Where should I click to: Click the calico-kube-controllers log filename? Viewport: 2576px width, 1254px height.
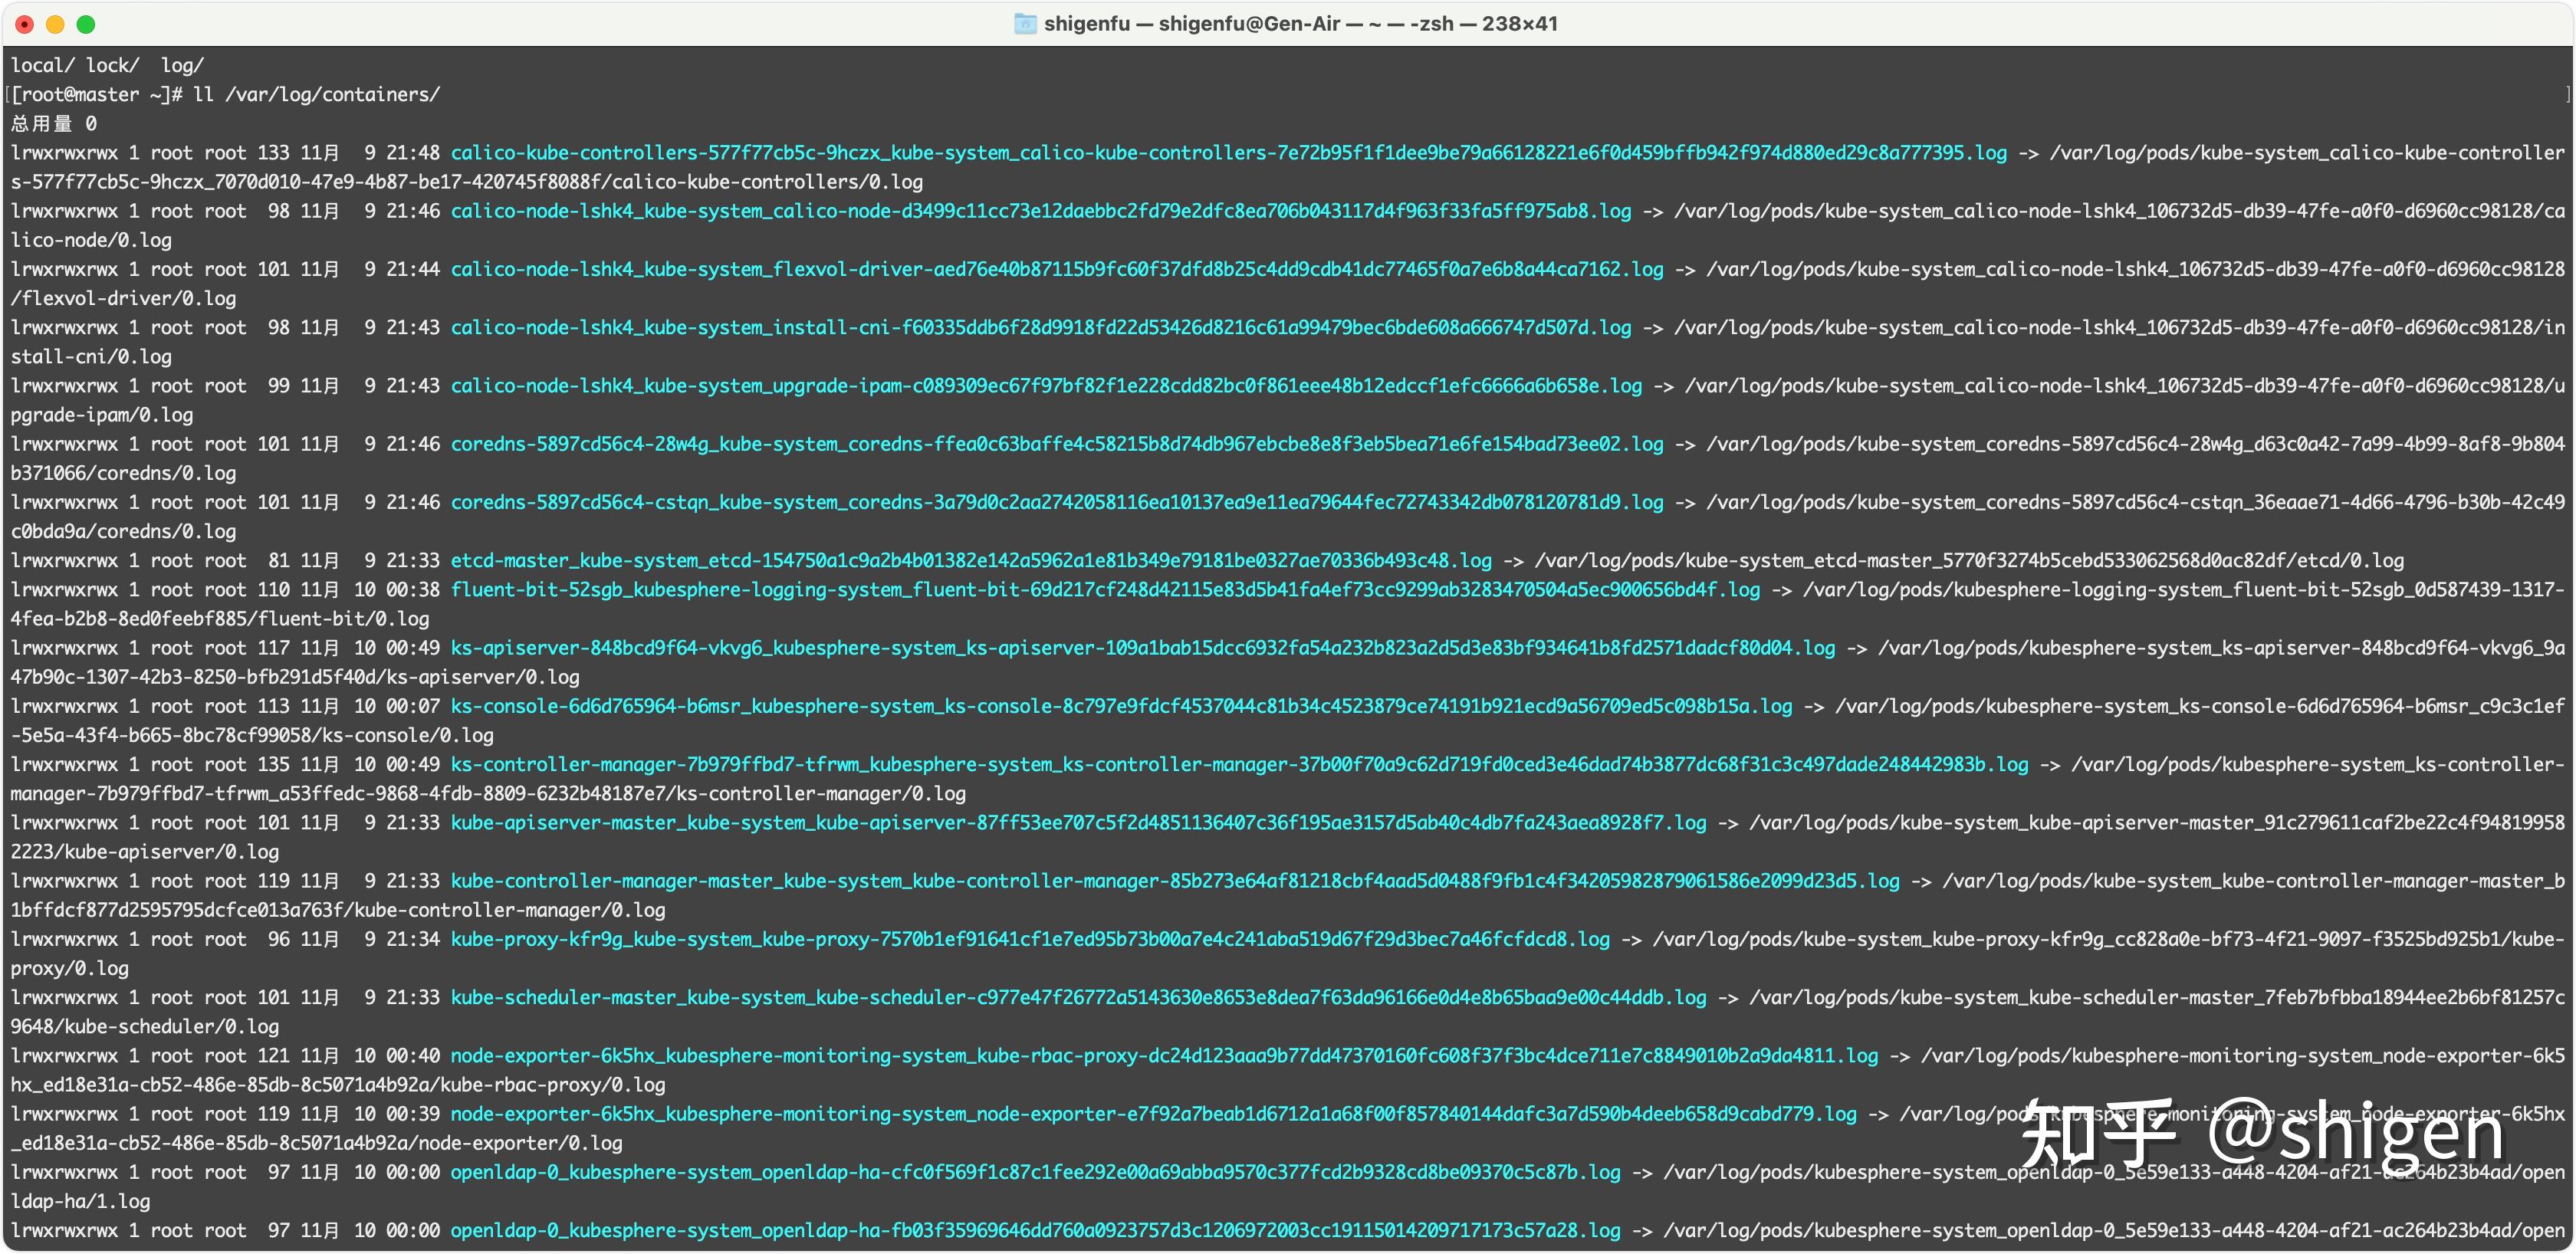(1228, 153)
